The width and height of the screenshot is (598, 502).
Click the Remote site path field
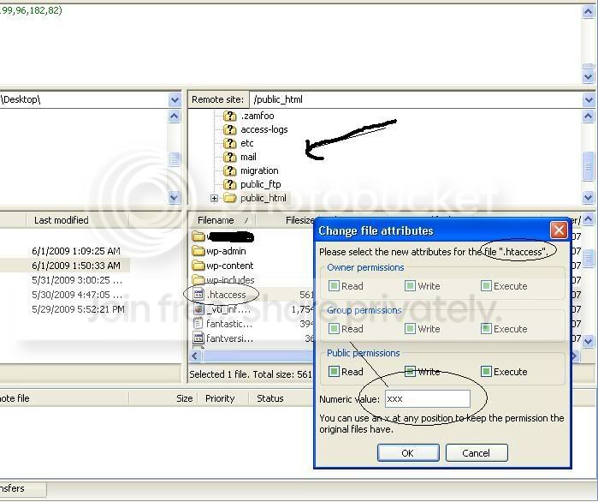click(x=416, y=100)
